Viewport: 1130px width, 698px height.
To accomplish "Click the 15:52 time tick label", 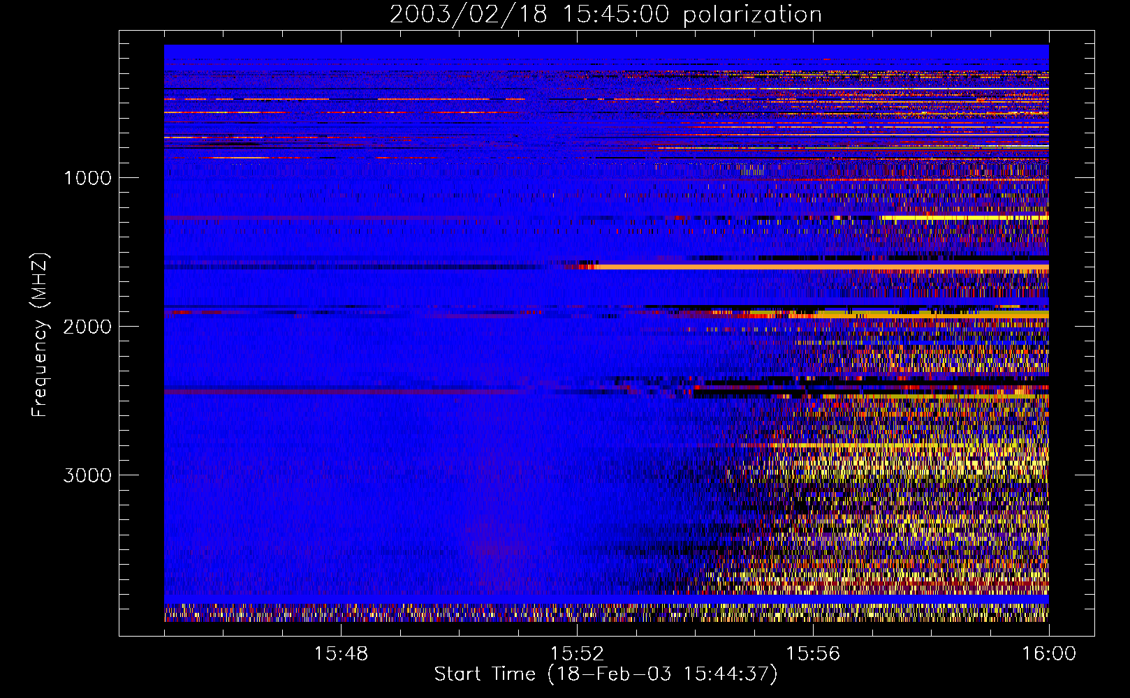I will pos(577,654).
